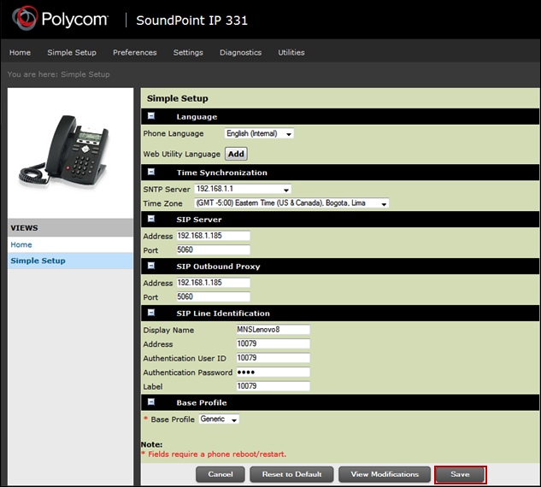Viewport: 541px width, 487px height.
Task: Open the Diagnostics menu
Action: [x=240, y=52]
